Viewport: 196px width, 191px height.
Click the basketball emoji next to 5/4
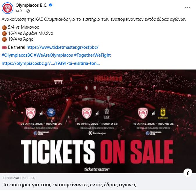coord(4,27)
